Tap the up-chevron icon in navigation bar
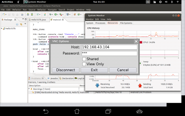 click(x=139, y=111)
